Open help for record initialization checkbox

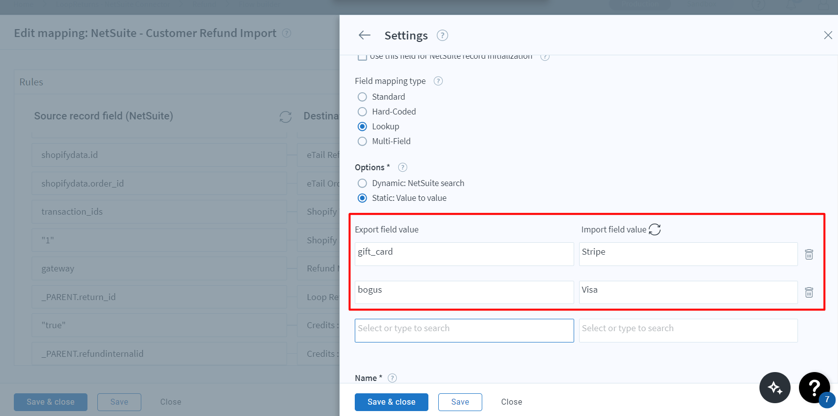tap(545, 57)
